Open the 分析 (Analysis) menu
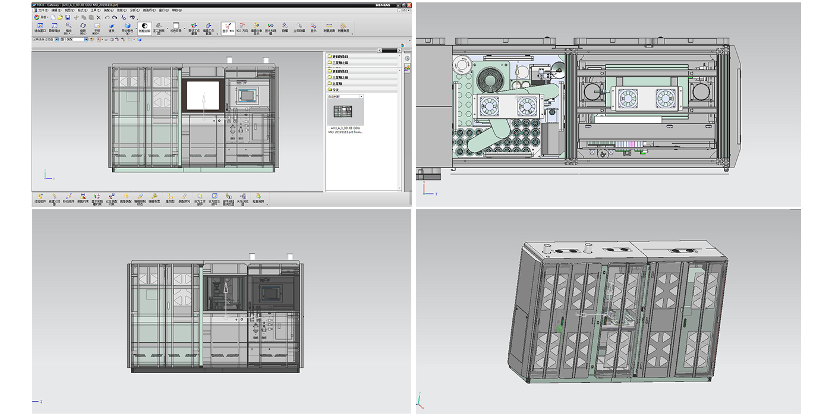 click(x=134, y=10)
